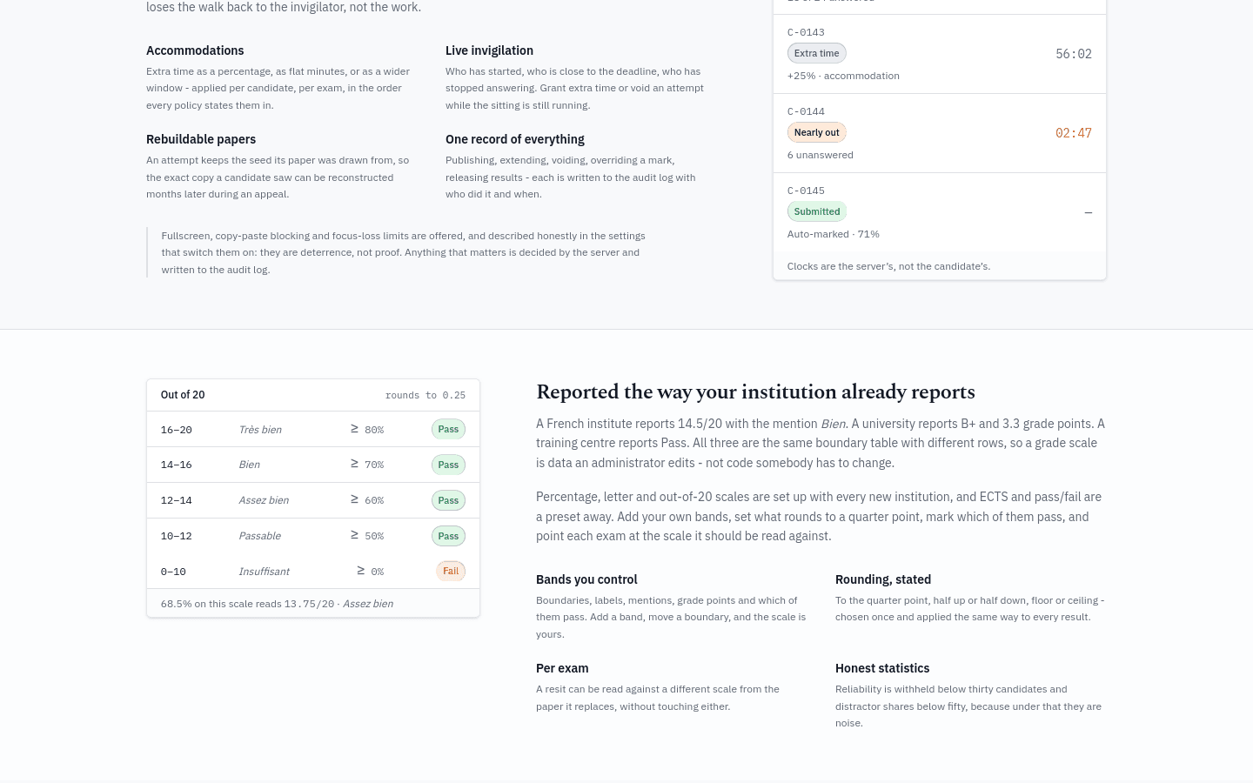Click the Bands you control heading
1253x783 pixels.
[x=586, y=579]
